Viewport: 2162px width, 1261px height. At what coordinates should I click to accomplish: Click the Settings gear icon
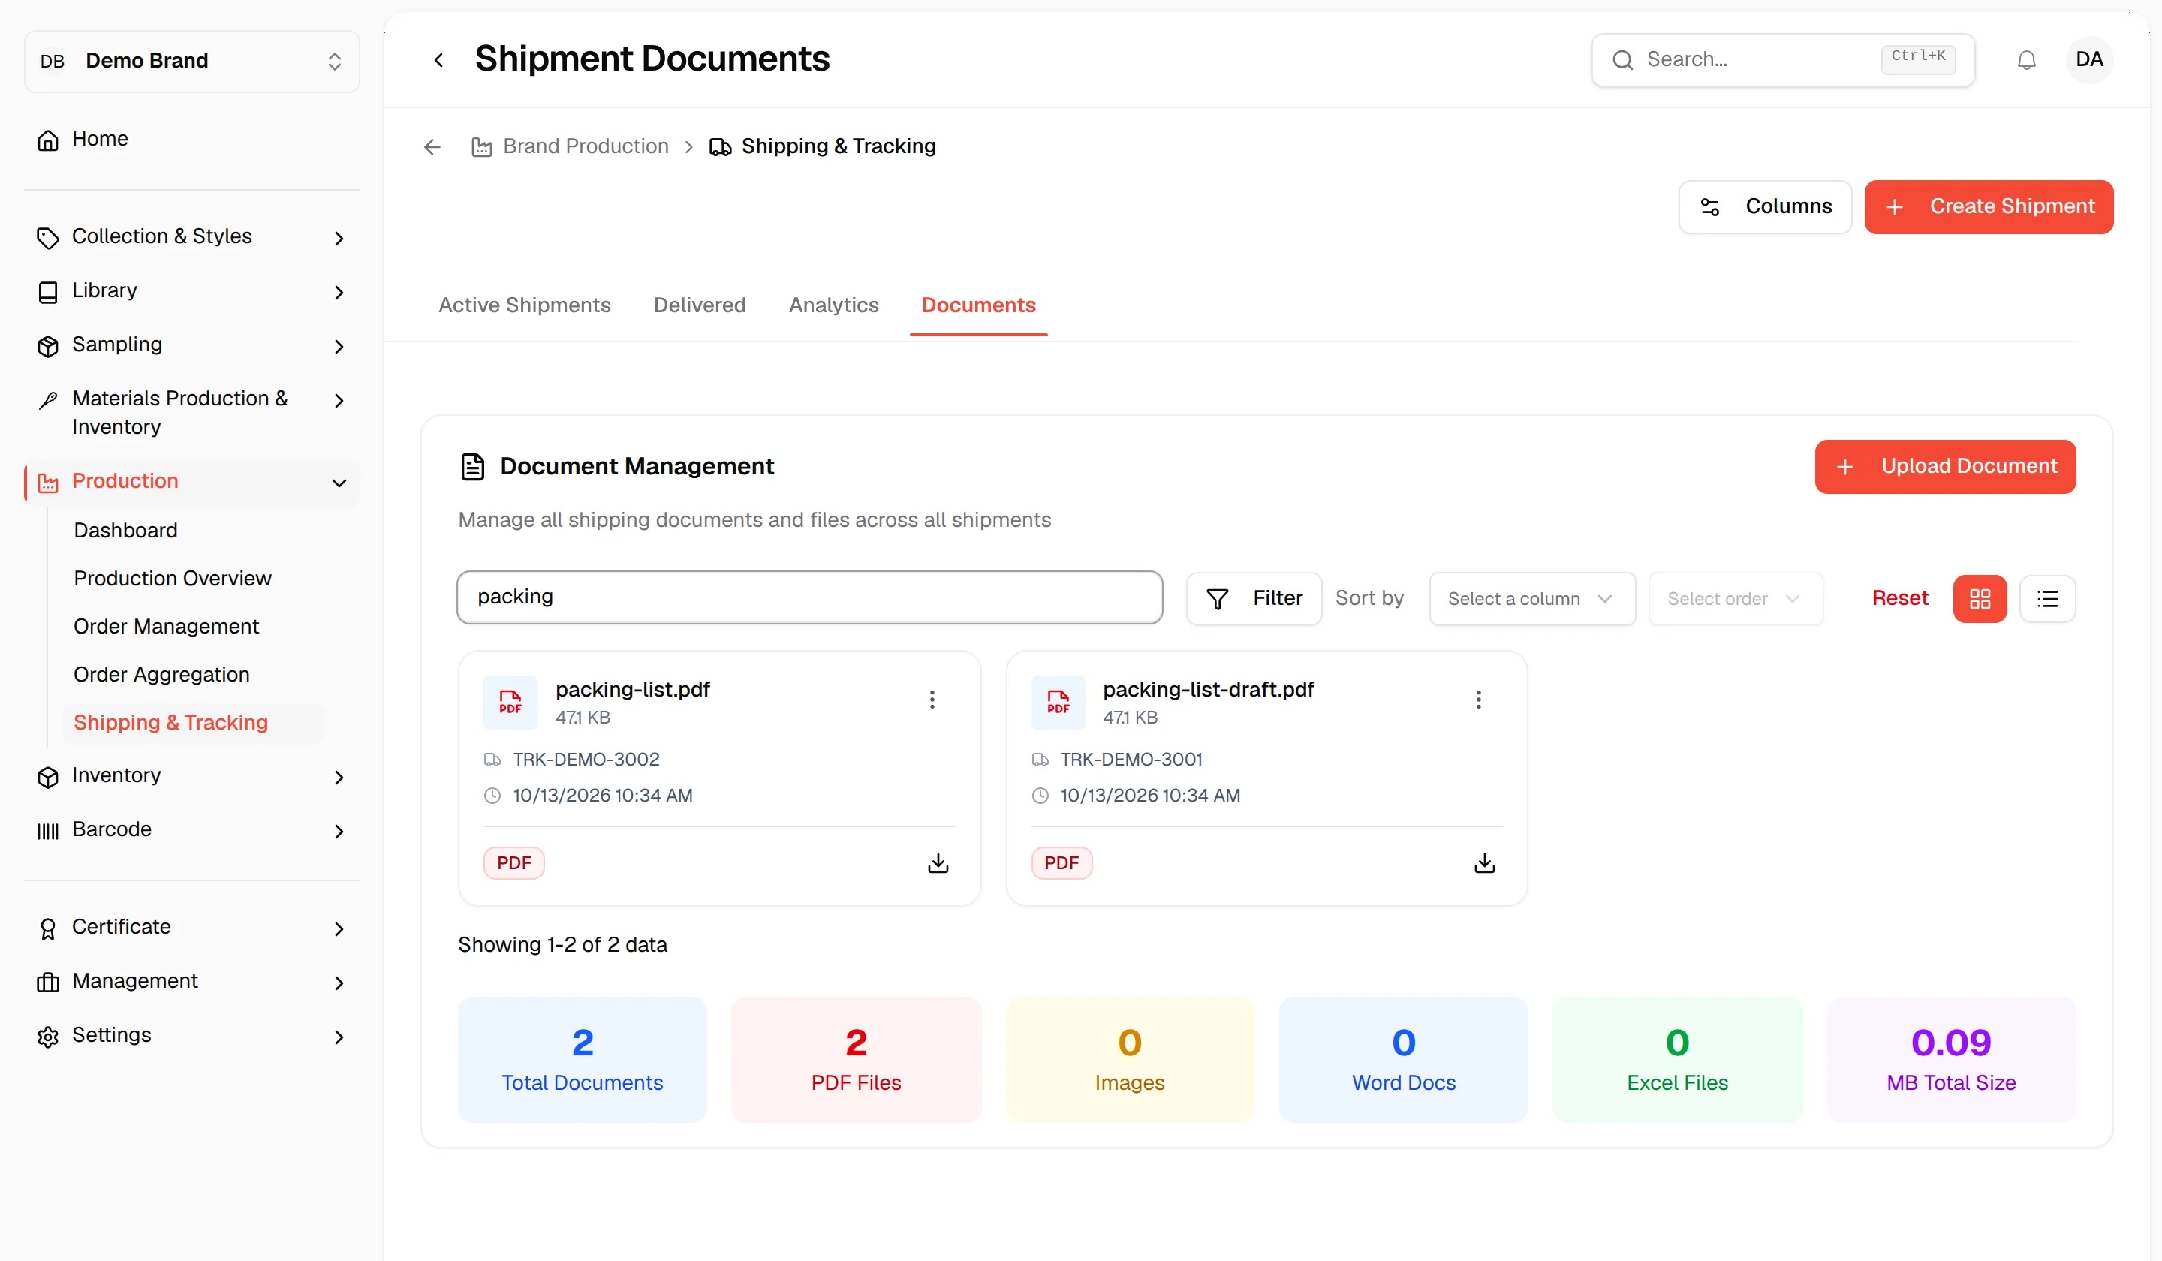(48, 1037)
